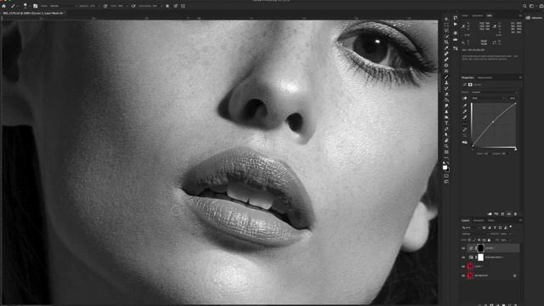The height and width of the screenshot is (306, 544).
Task: Select the Hand tool
Action: [x=446, y=140]
